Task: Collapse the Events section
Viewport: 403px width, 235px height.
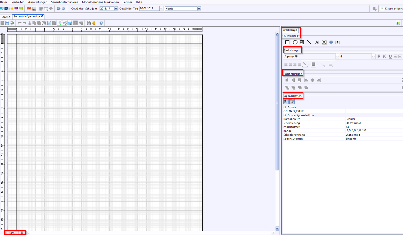Action: pos(285,107)
